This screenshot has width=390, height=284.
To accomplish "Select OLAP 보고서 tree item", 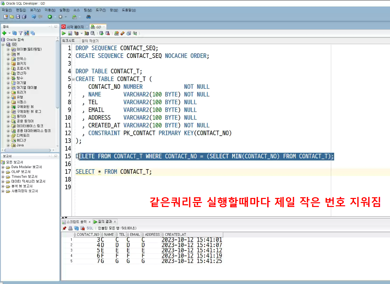I will pyautogui.click(x=21, y=172).
